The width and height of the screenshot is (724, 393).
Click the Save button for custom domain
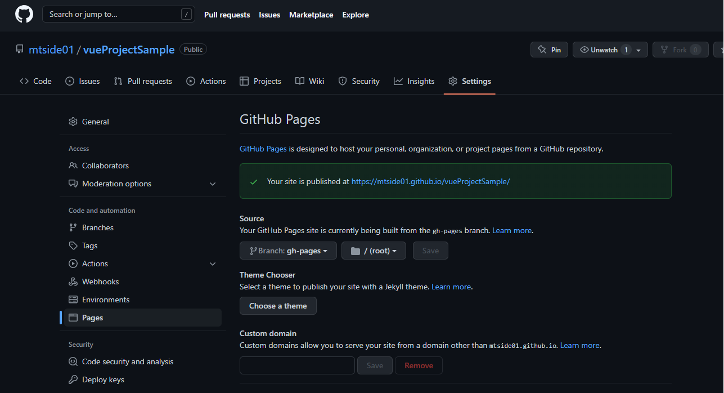point(375,365)
